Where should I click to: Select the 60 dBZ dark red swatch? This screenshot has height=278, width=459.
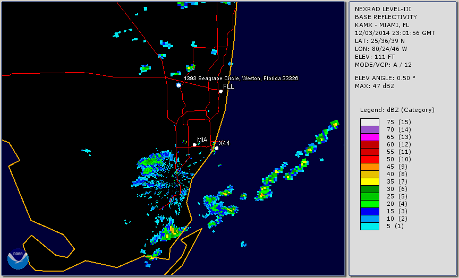pos(370,144)
